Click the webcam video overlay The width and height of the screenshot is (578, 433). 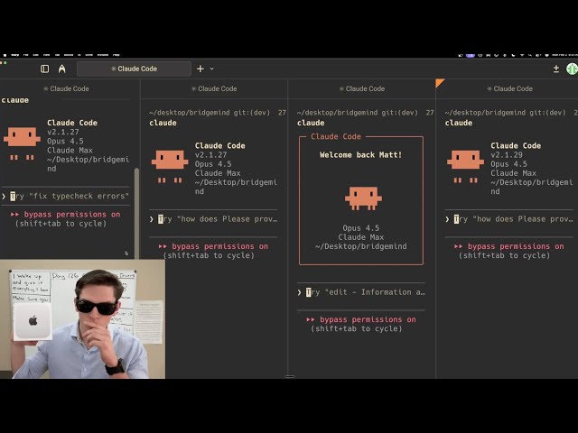click(82, 319)
